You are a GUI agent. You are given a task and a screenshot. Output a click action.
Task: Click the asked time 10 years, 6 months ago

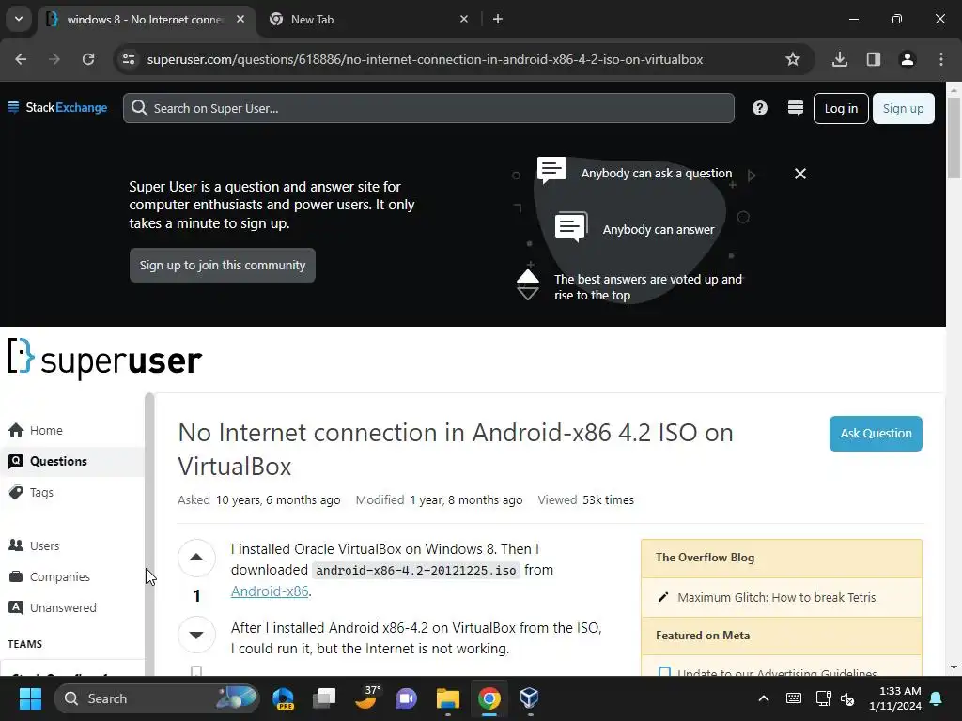278,499
